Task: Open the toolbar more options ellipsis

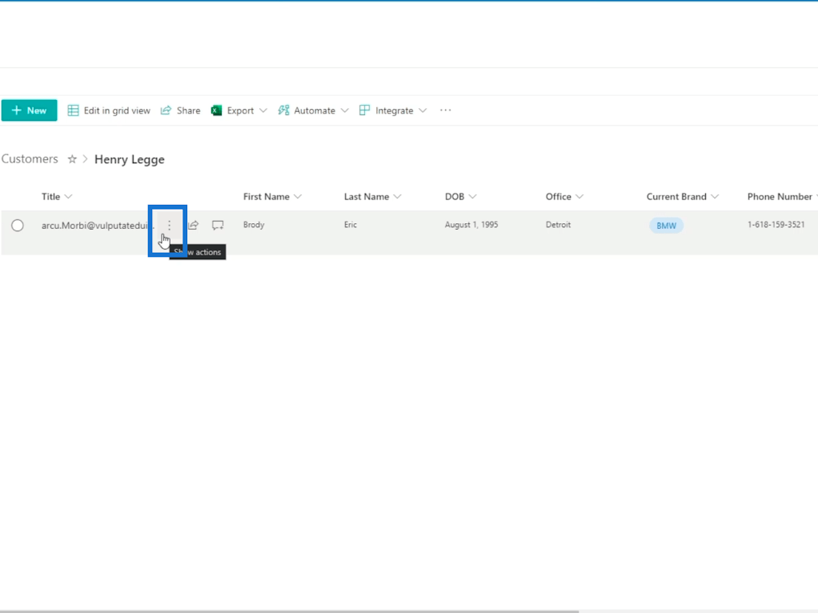Action: 445,110
